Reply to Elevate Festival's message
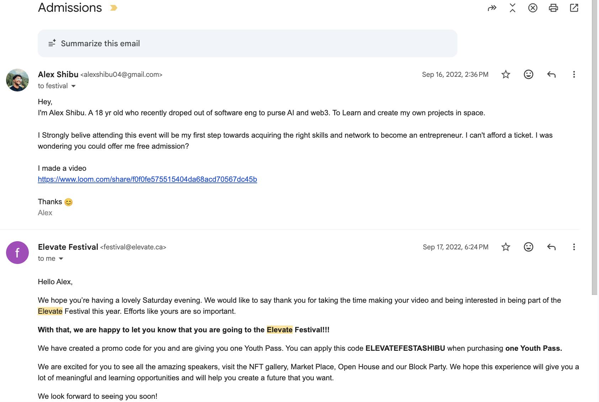 click(x=551, y=247)
